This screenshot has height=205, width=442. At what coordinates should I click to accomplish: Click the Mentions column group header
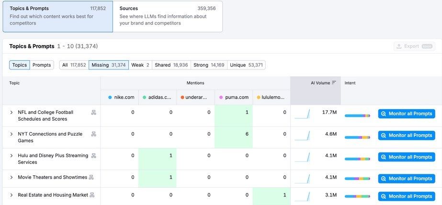coord(195,83)
